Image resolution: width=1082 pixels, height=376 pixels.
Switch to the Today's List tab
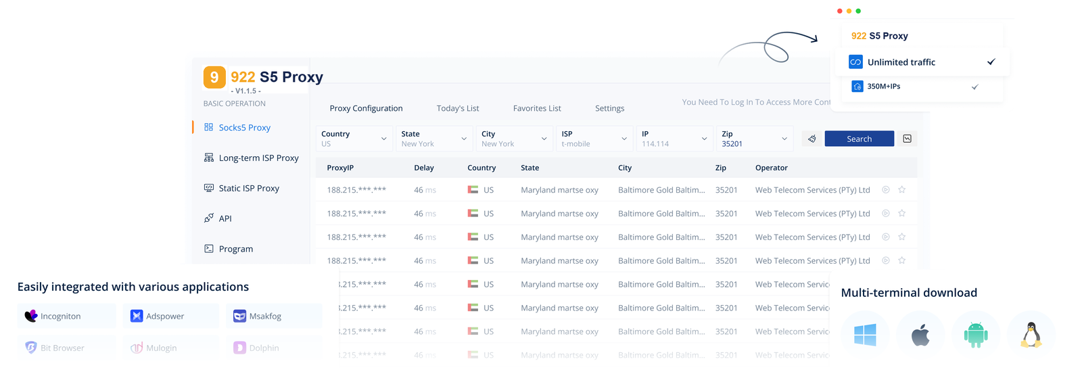458,108
